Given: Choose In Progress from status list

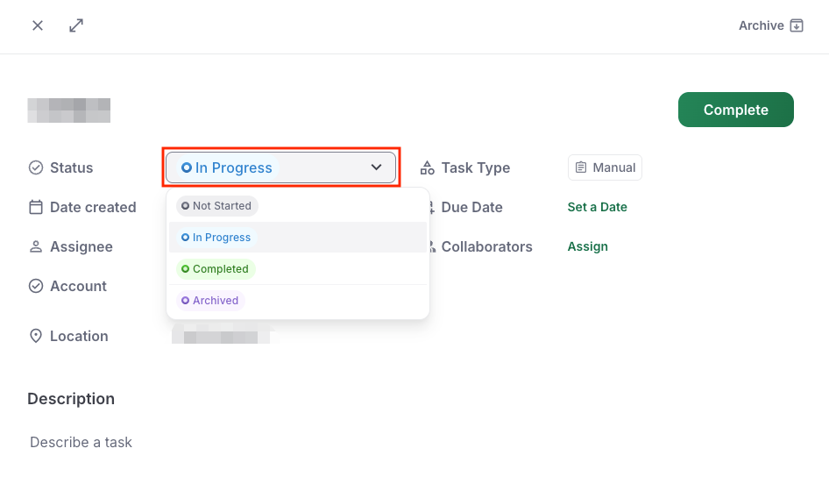Looking at the screenshot, I should point(216,238).
